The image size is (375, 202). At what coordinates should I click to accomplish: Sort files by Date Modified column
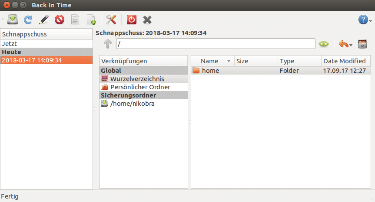346,61
